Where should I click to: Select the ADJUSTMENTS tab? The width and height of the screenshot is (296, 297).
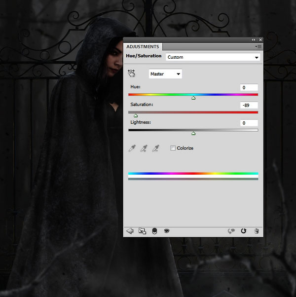click(143, 46)
